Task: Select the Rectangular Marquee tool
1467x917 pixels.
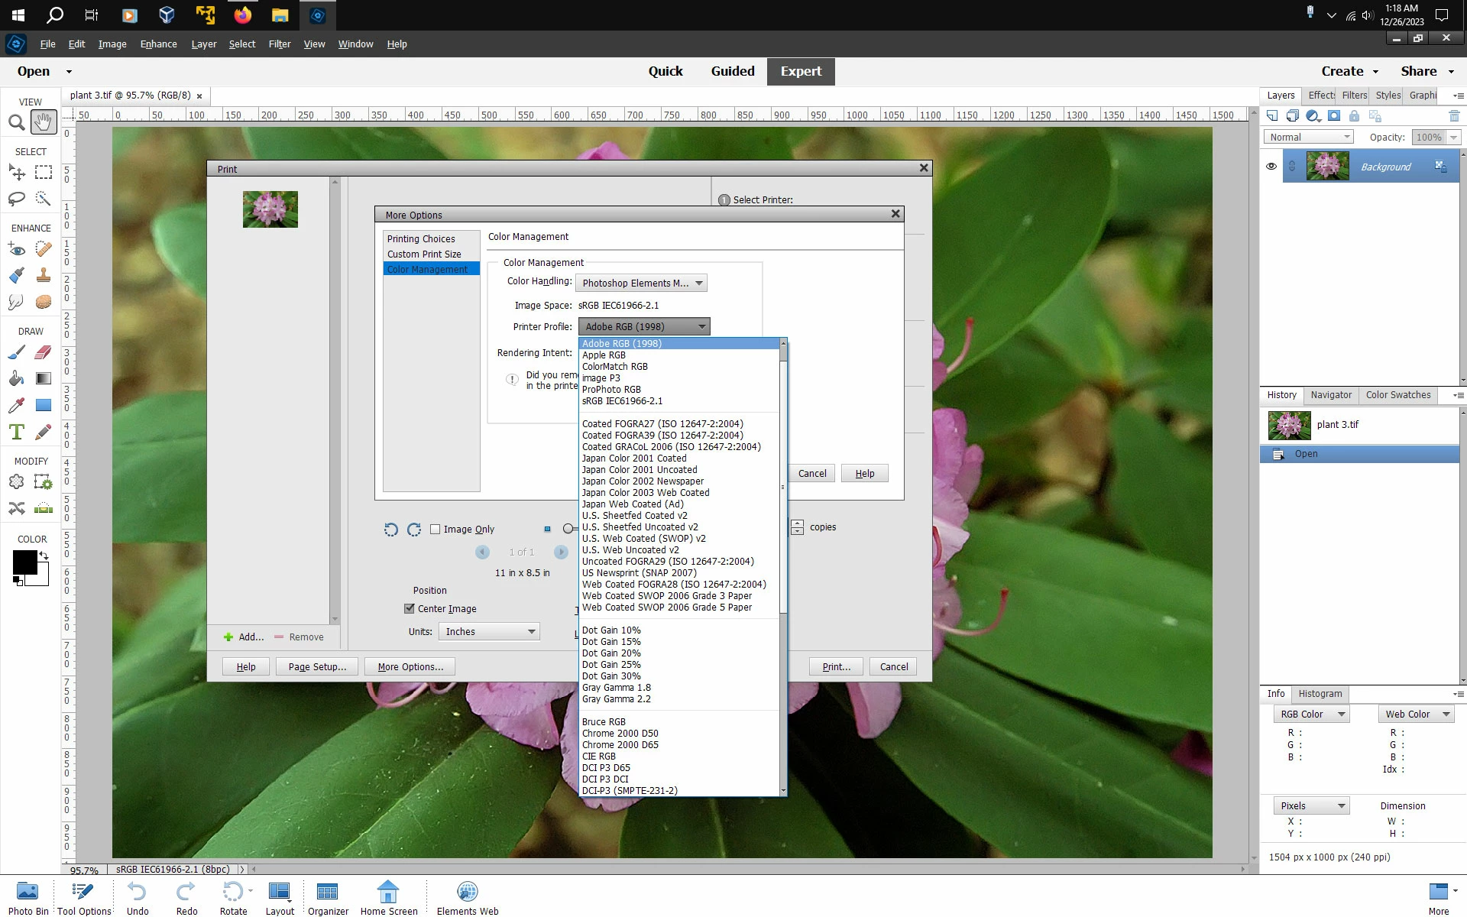Action: (x=44, y=173)
